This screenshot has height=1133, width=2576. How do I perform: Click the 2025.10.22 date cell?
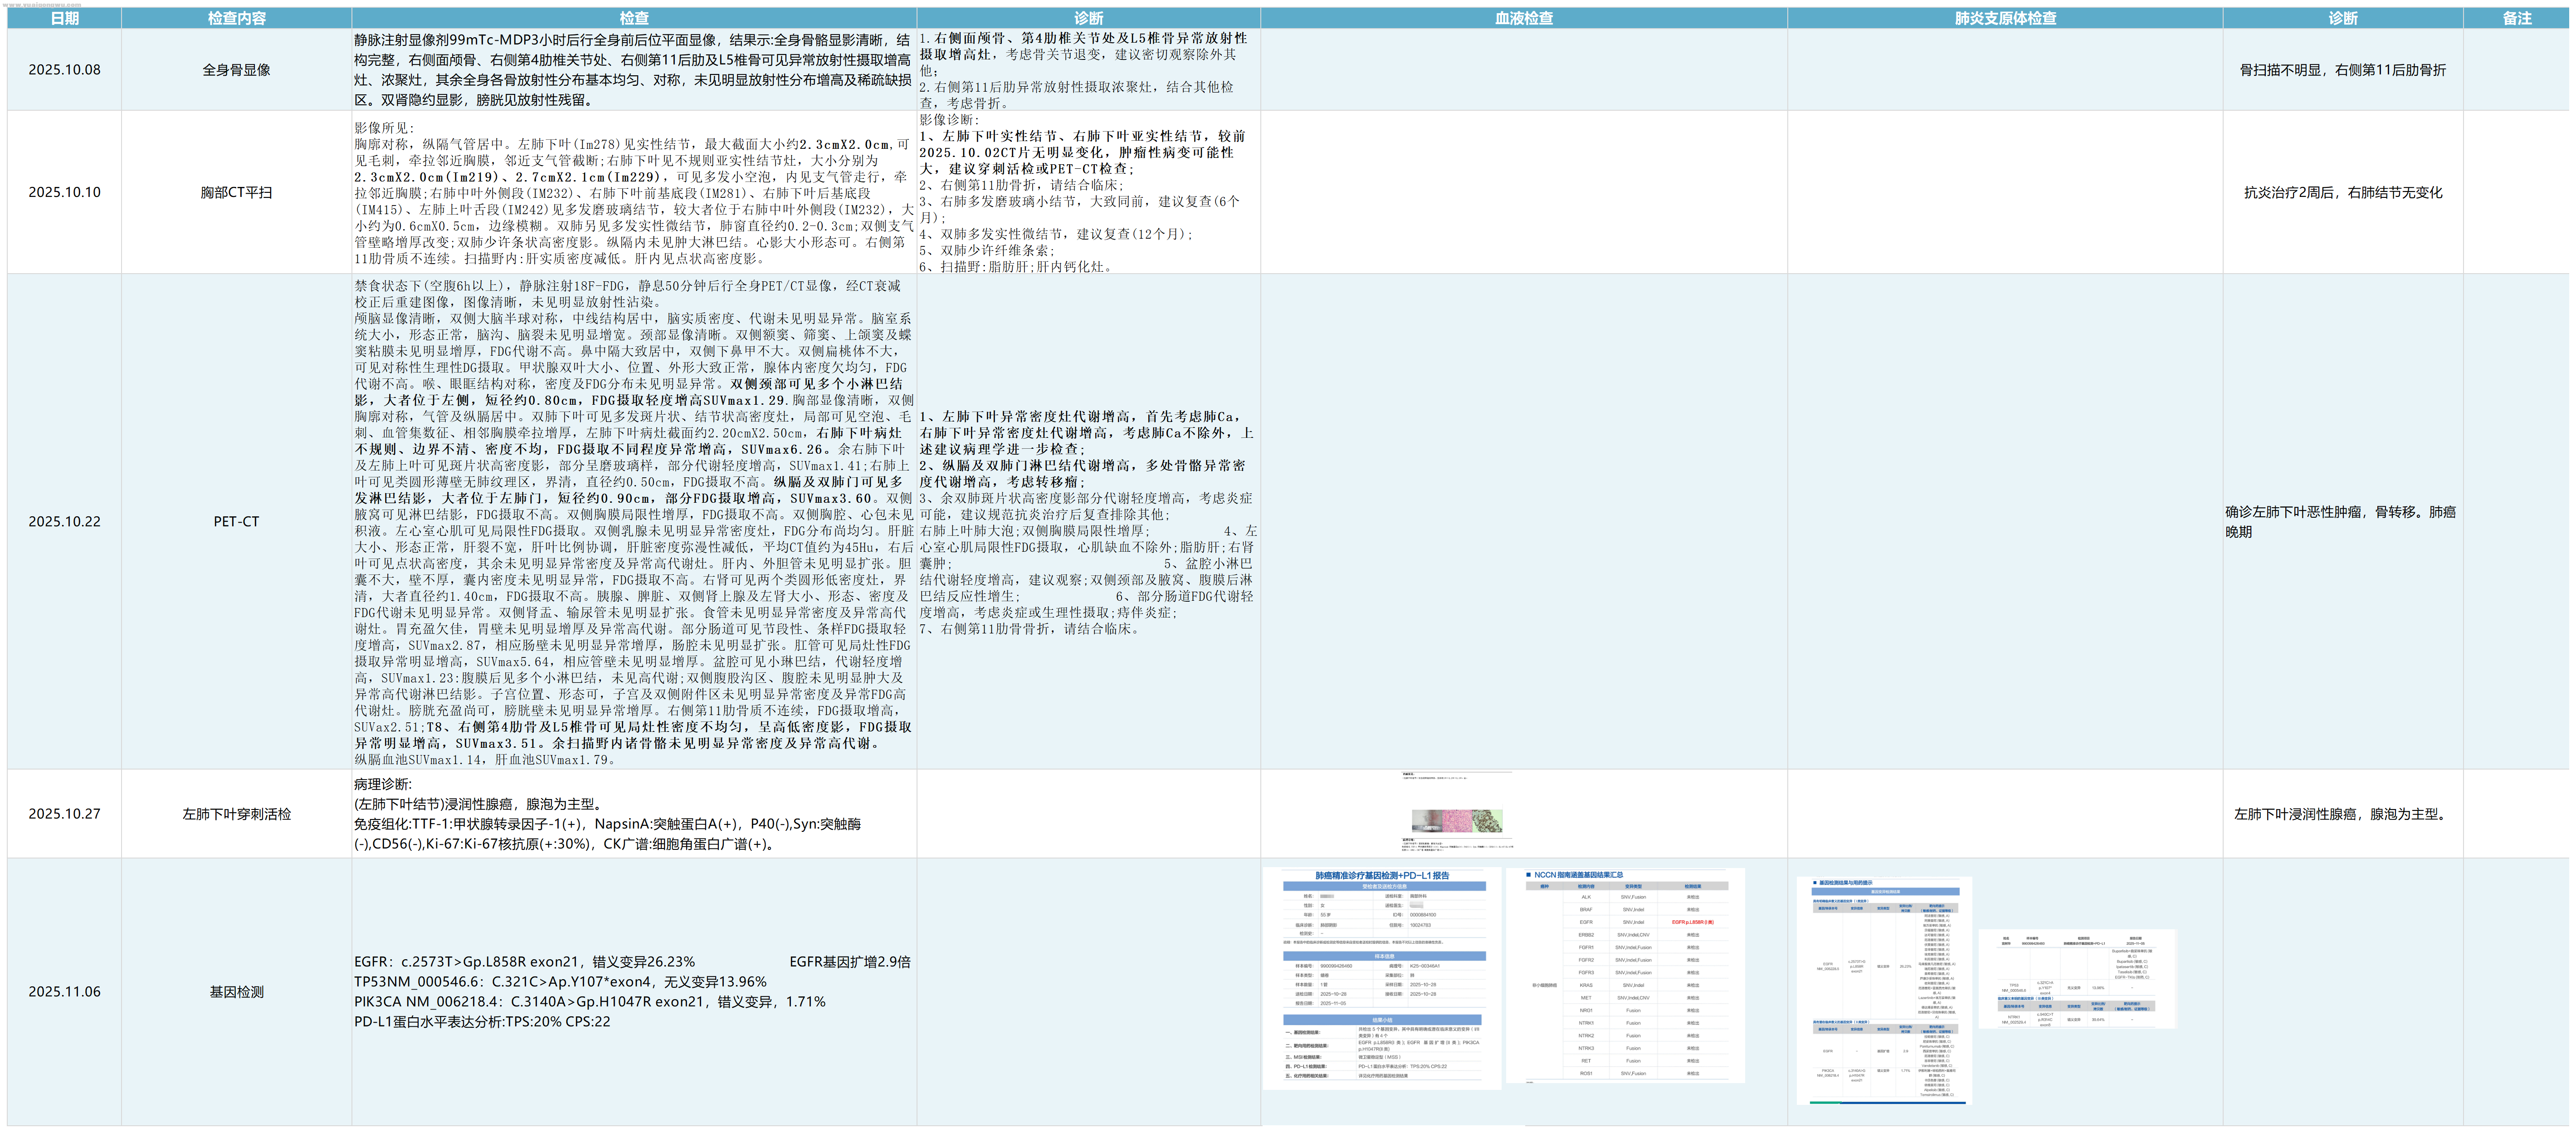point(64,521)
